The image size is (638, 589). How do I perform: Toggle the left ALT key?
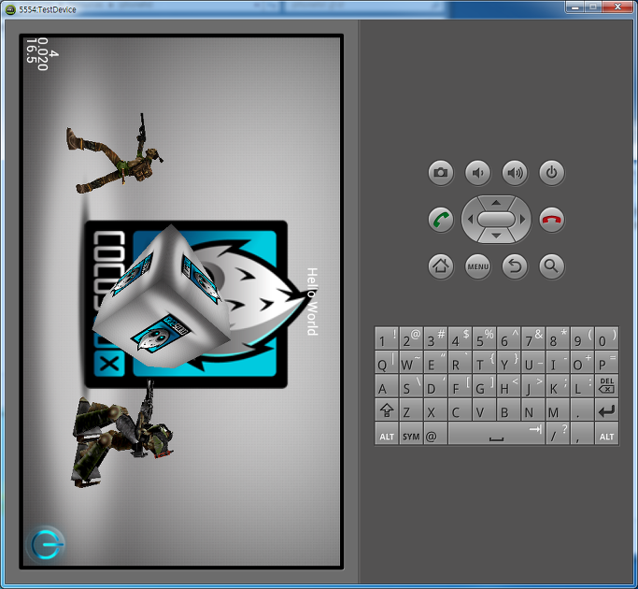[387, 434]
